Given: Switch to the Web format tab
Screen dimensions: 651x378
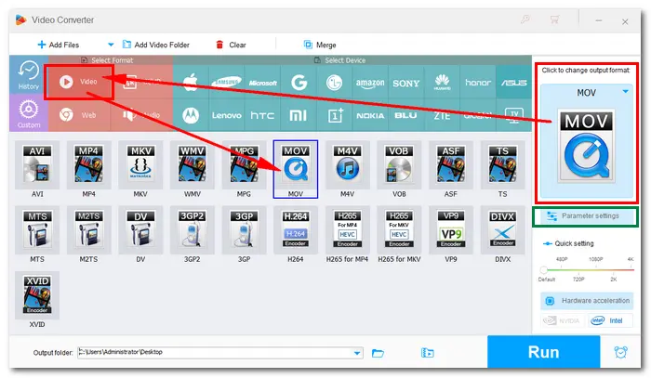Looking at the screenshot, I should (x=78, y=115).
